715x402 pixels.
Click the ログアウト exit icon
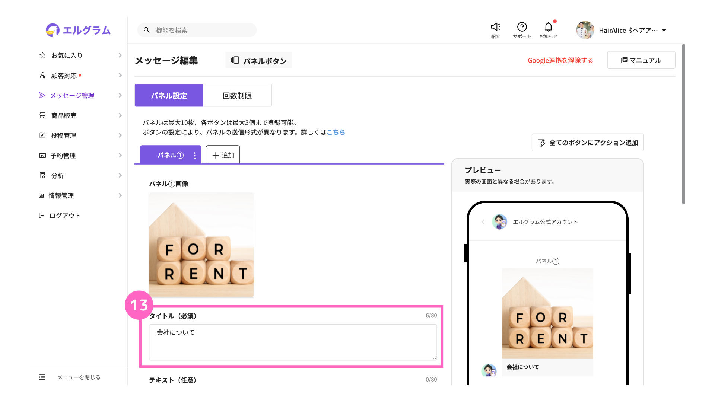click(41, 216)
